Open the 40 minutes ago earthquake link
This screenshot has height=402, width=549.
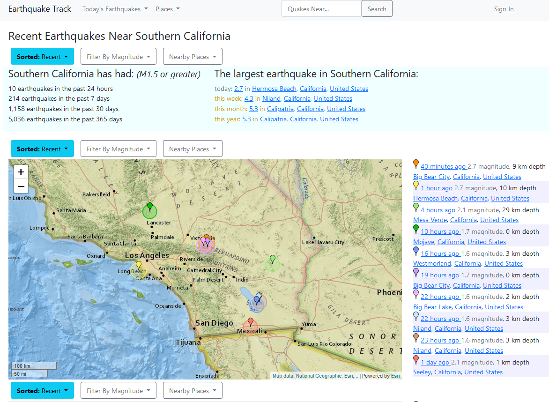(444, 166)
